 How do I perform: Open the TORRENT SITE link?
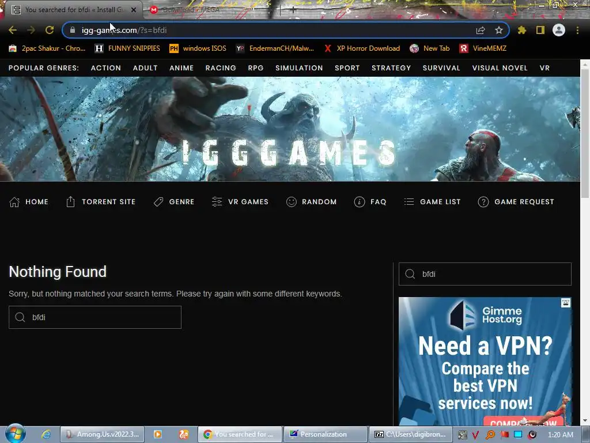[109, 202]
